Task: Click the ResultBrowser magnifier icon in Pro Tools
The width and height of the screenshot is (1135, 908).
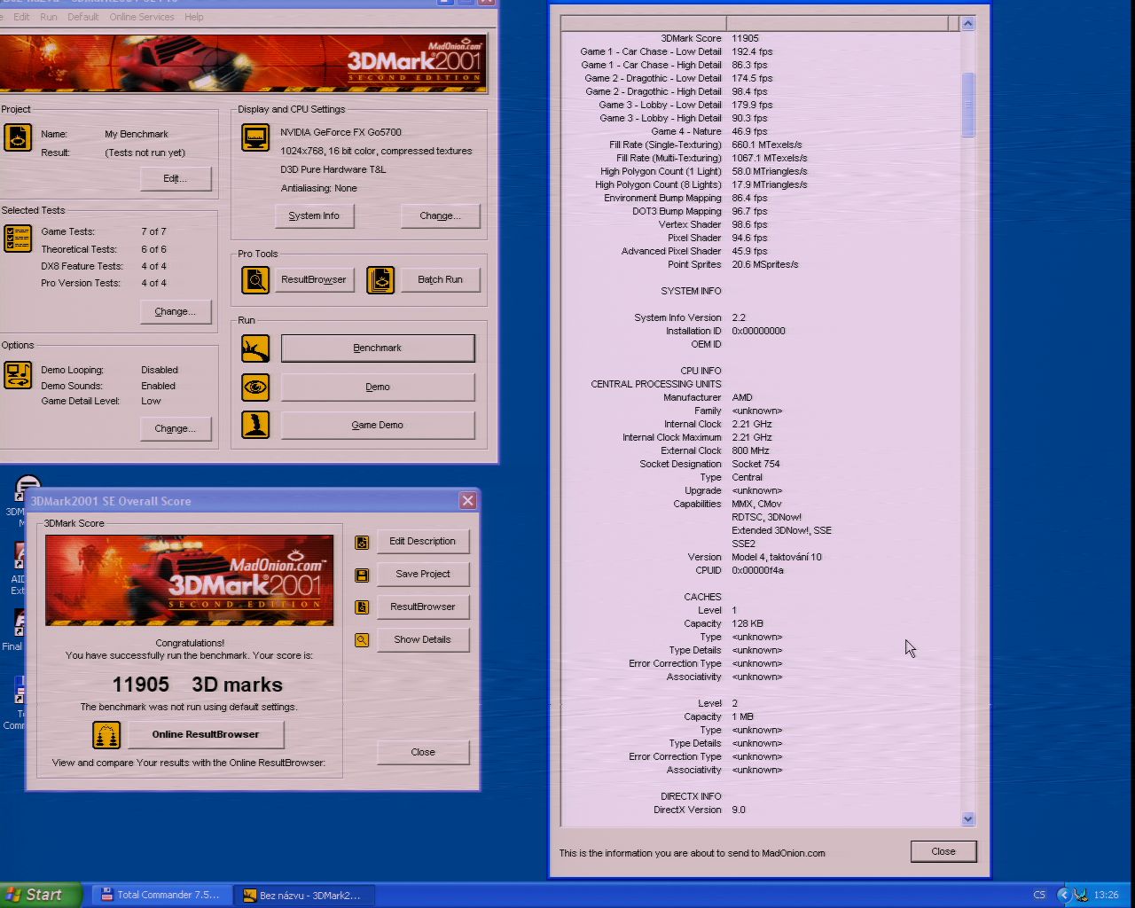Action: pos(255,280)
